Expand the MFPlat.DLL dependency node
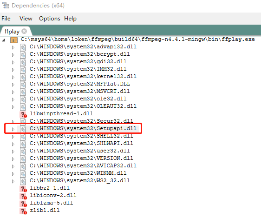Screen dimensions: 261x218 tap(13, 85)
